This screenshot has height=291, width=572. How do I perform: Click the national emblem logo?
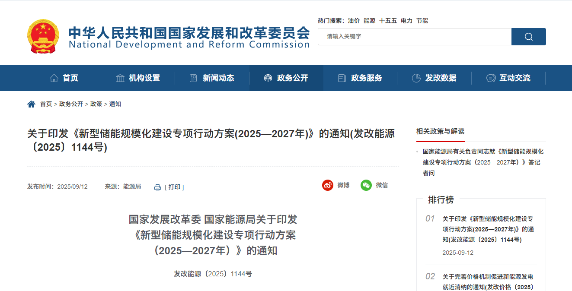coord(44,36)
